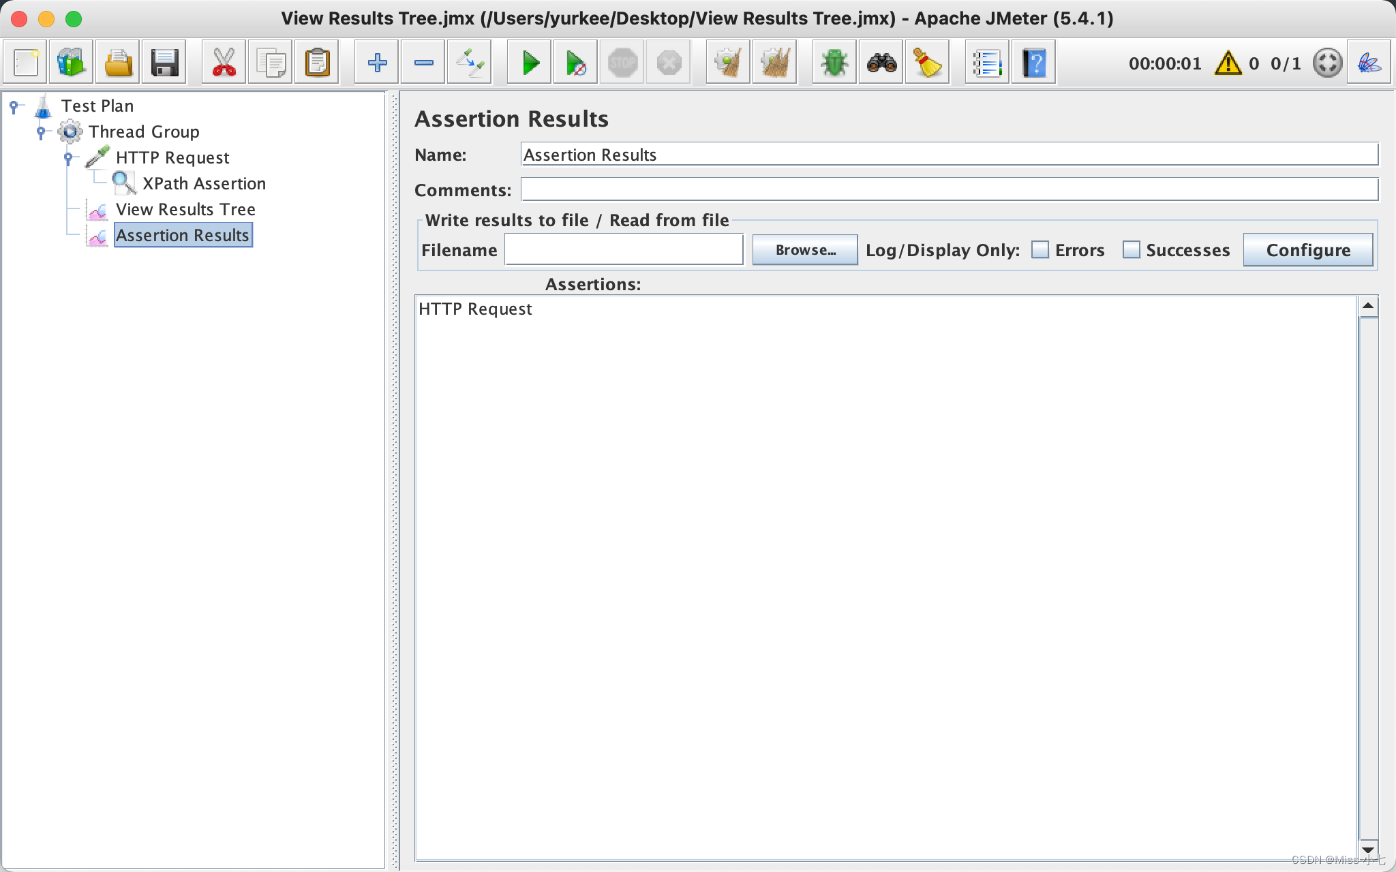Screen dimensions: 1396x872
Task: Collapse the Thread Group node handle
Action: click(42, 131)
